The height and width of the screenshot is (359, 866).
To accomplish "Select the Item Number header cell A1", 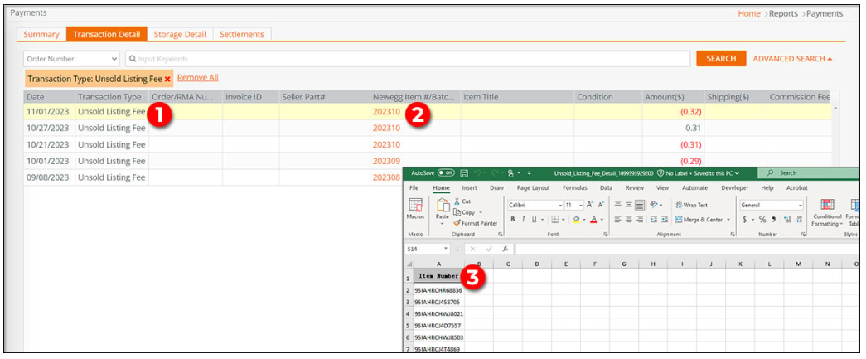I will point(439,275).
